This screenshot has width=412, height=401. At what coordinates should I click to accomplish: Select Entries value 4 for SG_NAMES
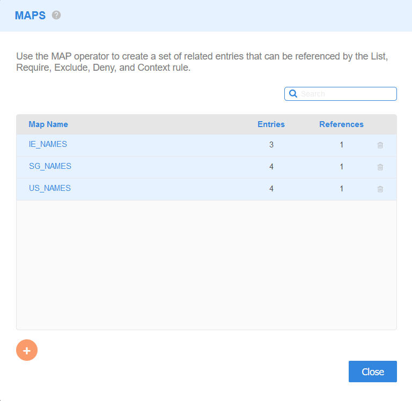coord(271,167)
